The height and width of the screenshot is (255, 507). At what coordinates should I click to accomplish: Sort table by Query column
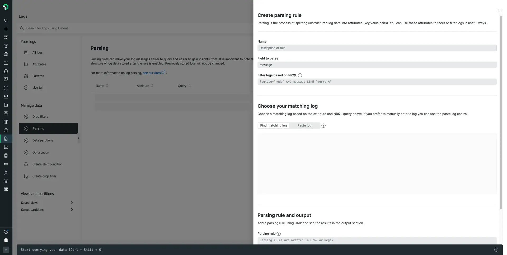(184, 86)
